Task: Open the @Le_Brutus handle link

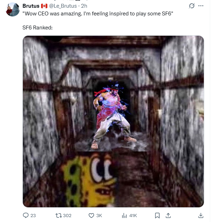Action: [63, 6]
